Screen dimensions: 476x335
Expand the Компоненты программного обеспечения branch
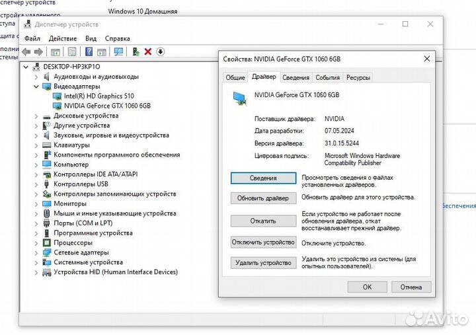pos(36,155)
